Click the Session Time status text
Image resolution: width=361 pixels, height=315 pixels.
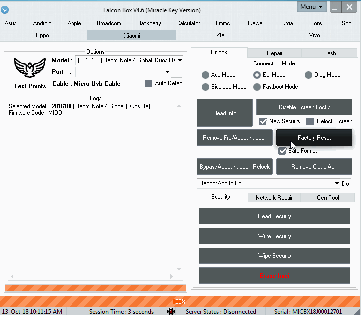tap(121, 312)
